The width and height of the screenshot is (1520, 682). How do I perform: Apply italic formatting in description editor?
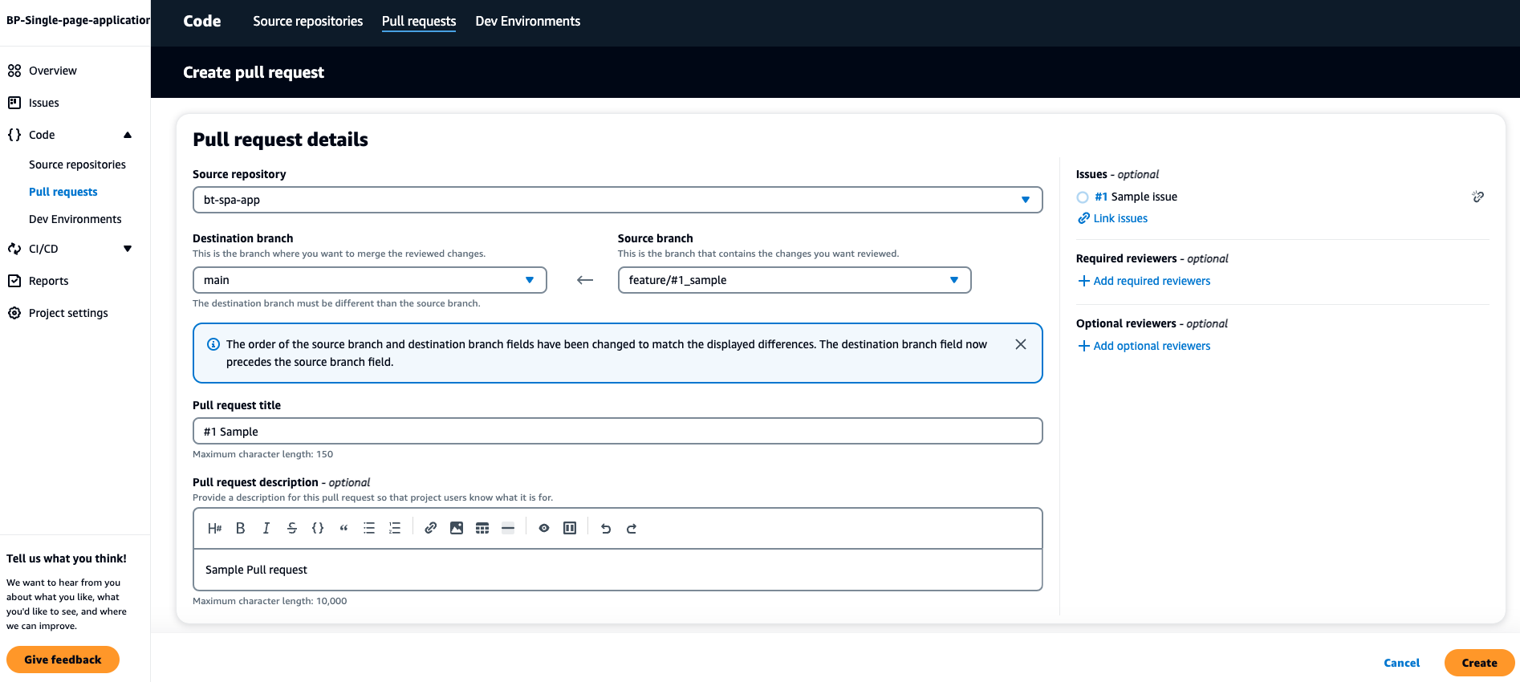coord(266,528)
